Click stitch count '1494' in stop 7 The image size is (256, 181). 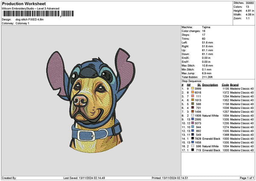[x=198, y=111]
